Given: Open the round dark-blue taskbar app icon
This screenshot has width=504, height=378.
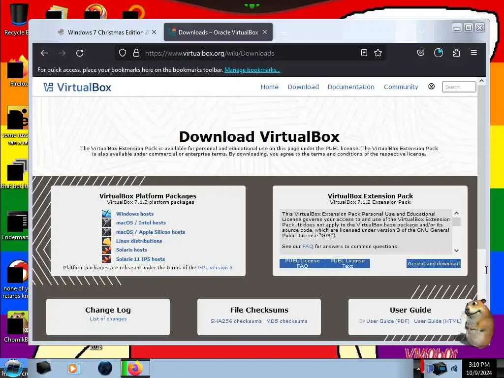Looking at the screenshot, I should [x=105, y=368].
